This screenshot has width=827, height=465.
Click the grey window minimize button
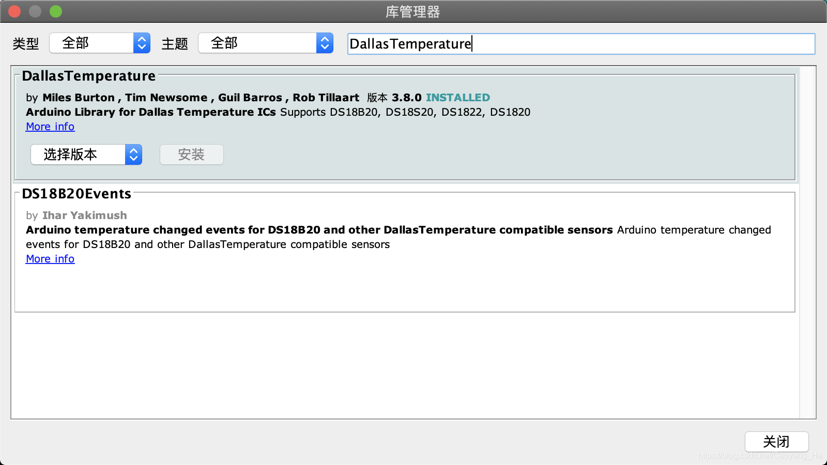pos(35,11)
